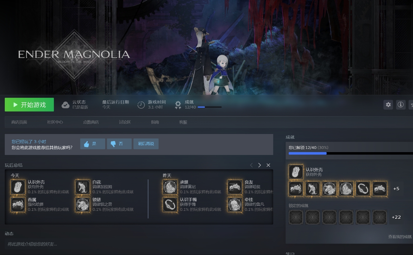413x255 pixels.
Task: Open the 商店页面 tab
Action: point(19,122)
